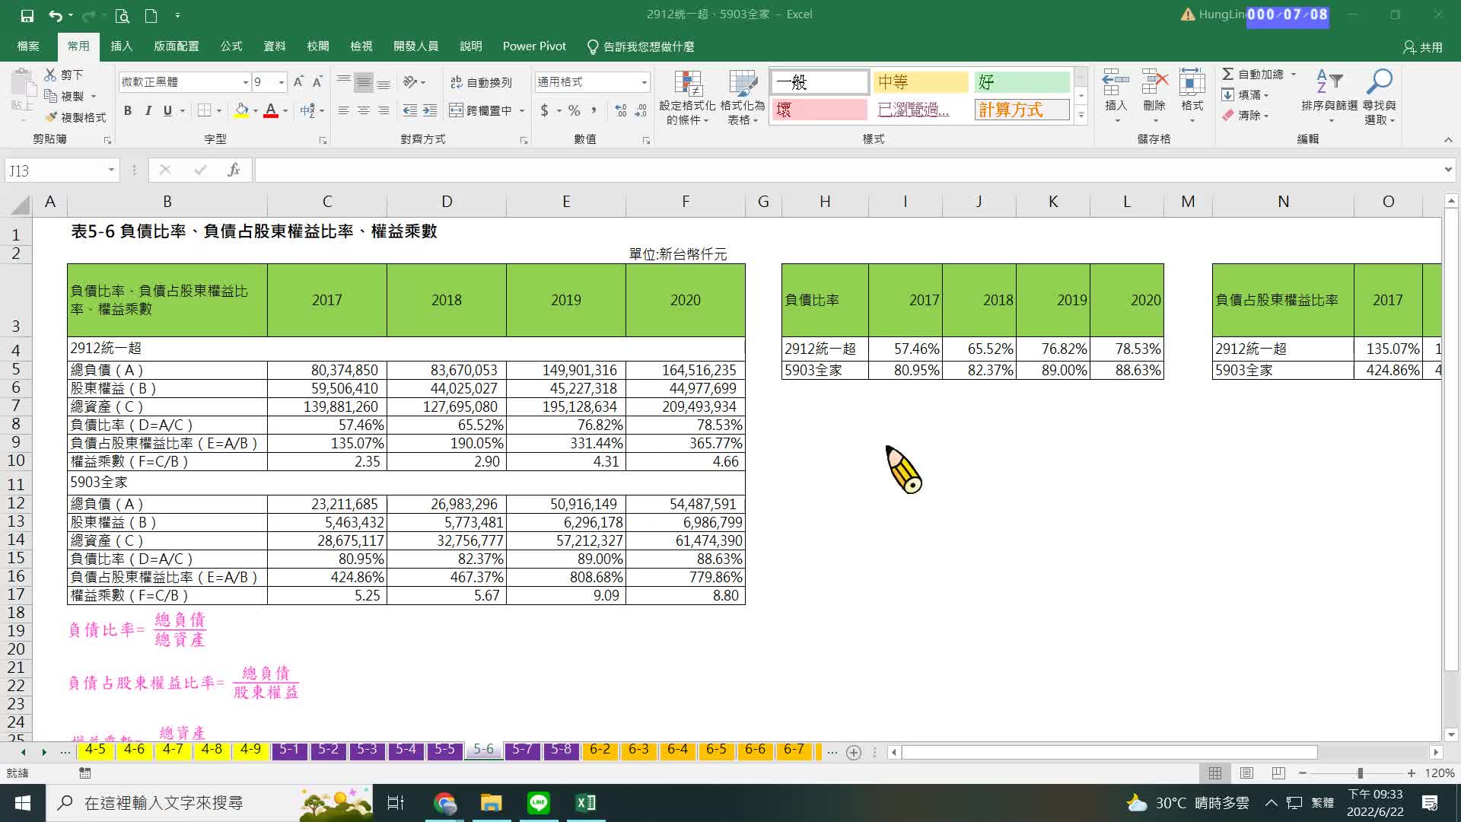Toggle Wrap Text (自動換列)
The image size is (1461, 822).
[x=481, y=82]
